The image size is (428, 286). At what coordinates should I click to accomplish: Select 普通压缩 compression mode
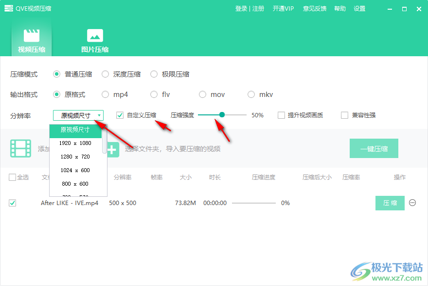click(x=56, y=74)
